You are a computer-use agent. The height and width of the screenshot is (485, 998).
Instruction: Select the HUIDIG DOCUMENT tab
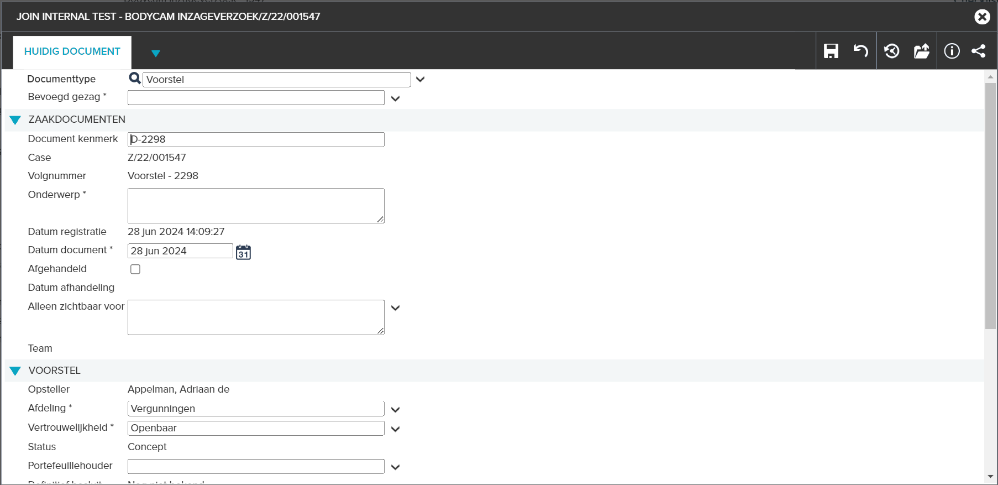pyautogui.click(x=72, y=51)
